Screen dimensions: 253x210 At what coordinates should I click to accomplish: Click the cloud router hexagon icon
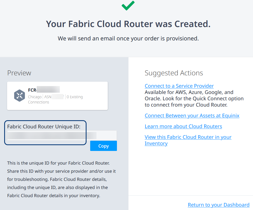[19, 96]
